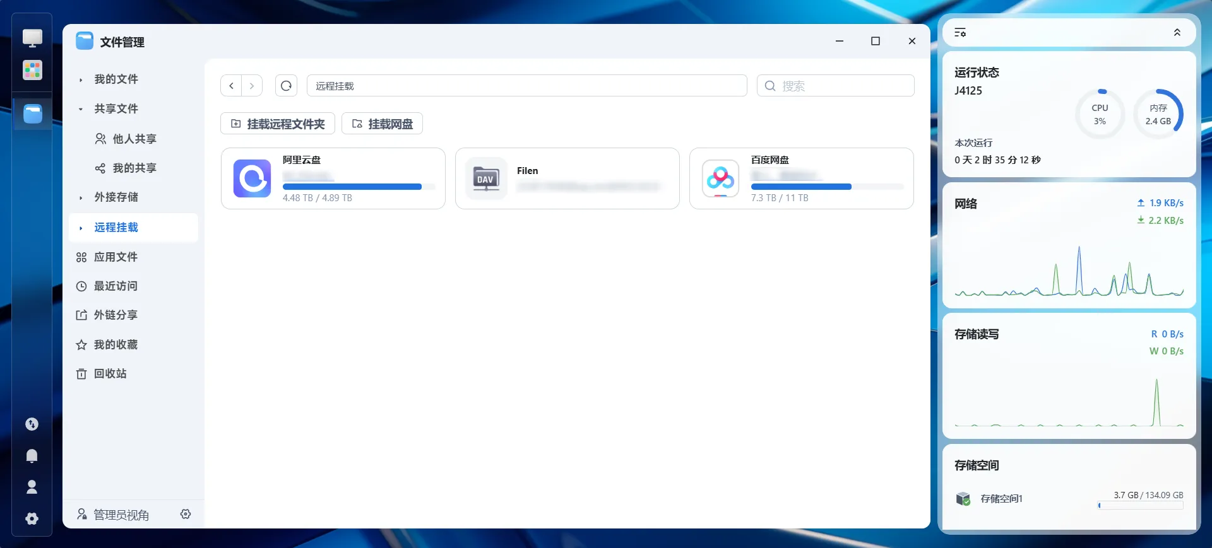Click 存储空间1 usage progress bar

[1141, 505]
